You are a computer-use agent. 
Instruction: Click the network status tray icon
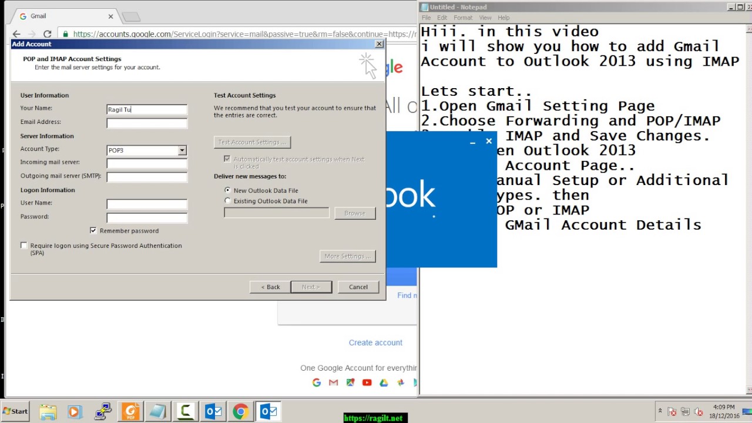pos(686,412)
